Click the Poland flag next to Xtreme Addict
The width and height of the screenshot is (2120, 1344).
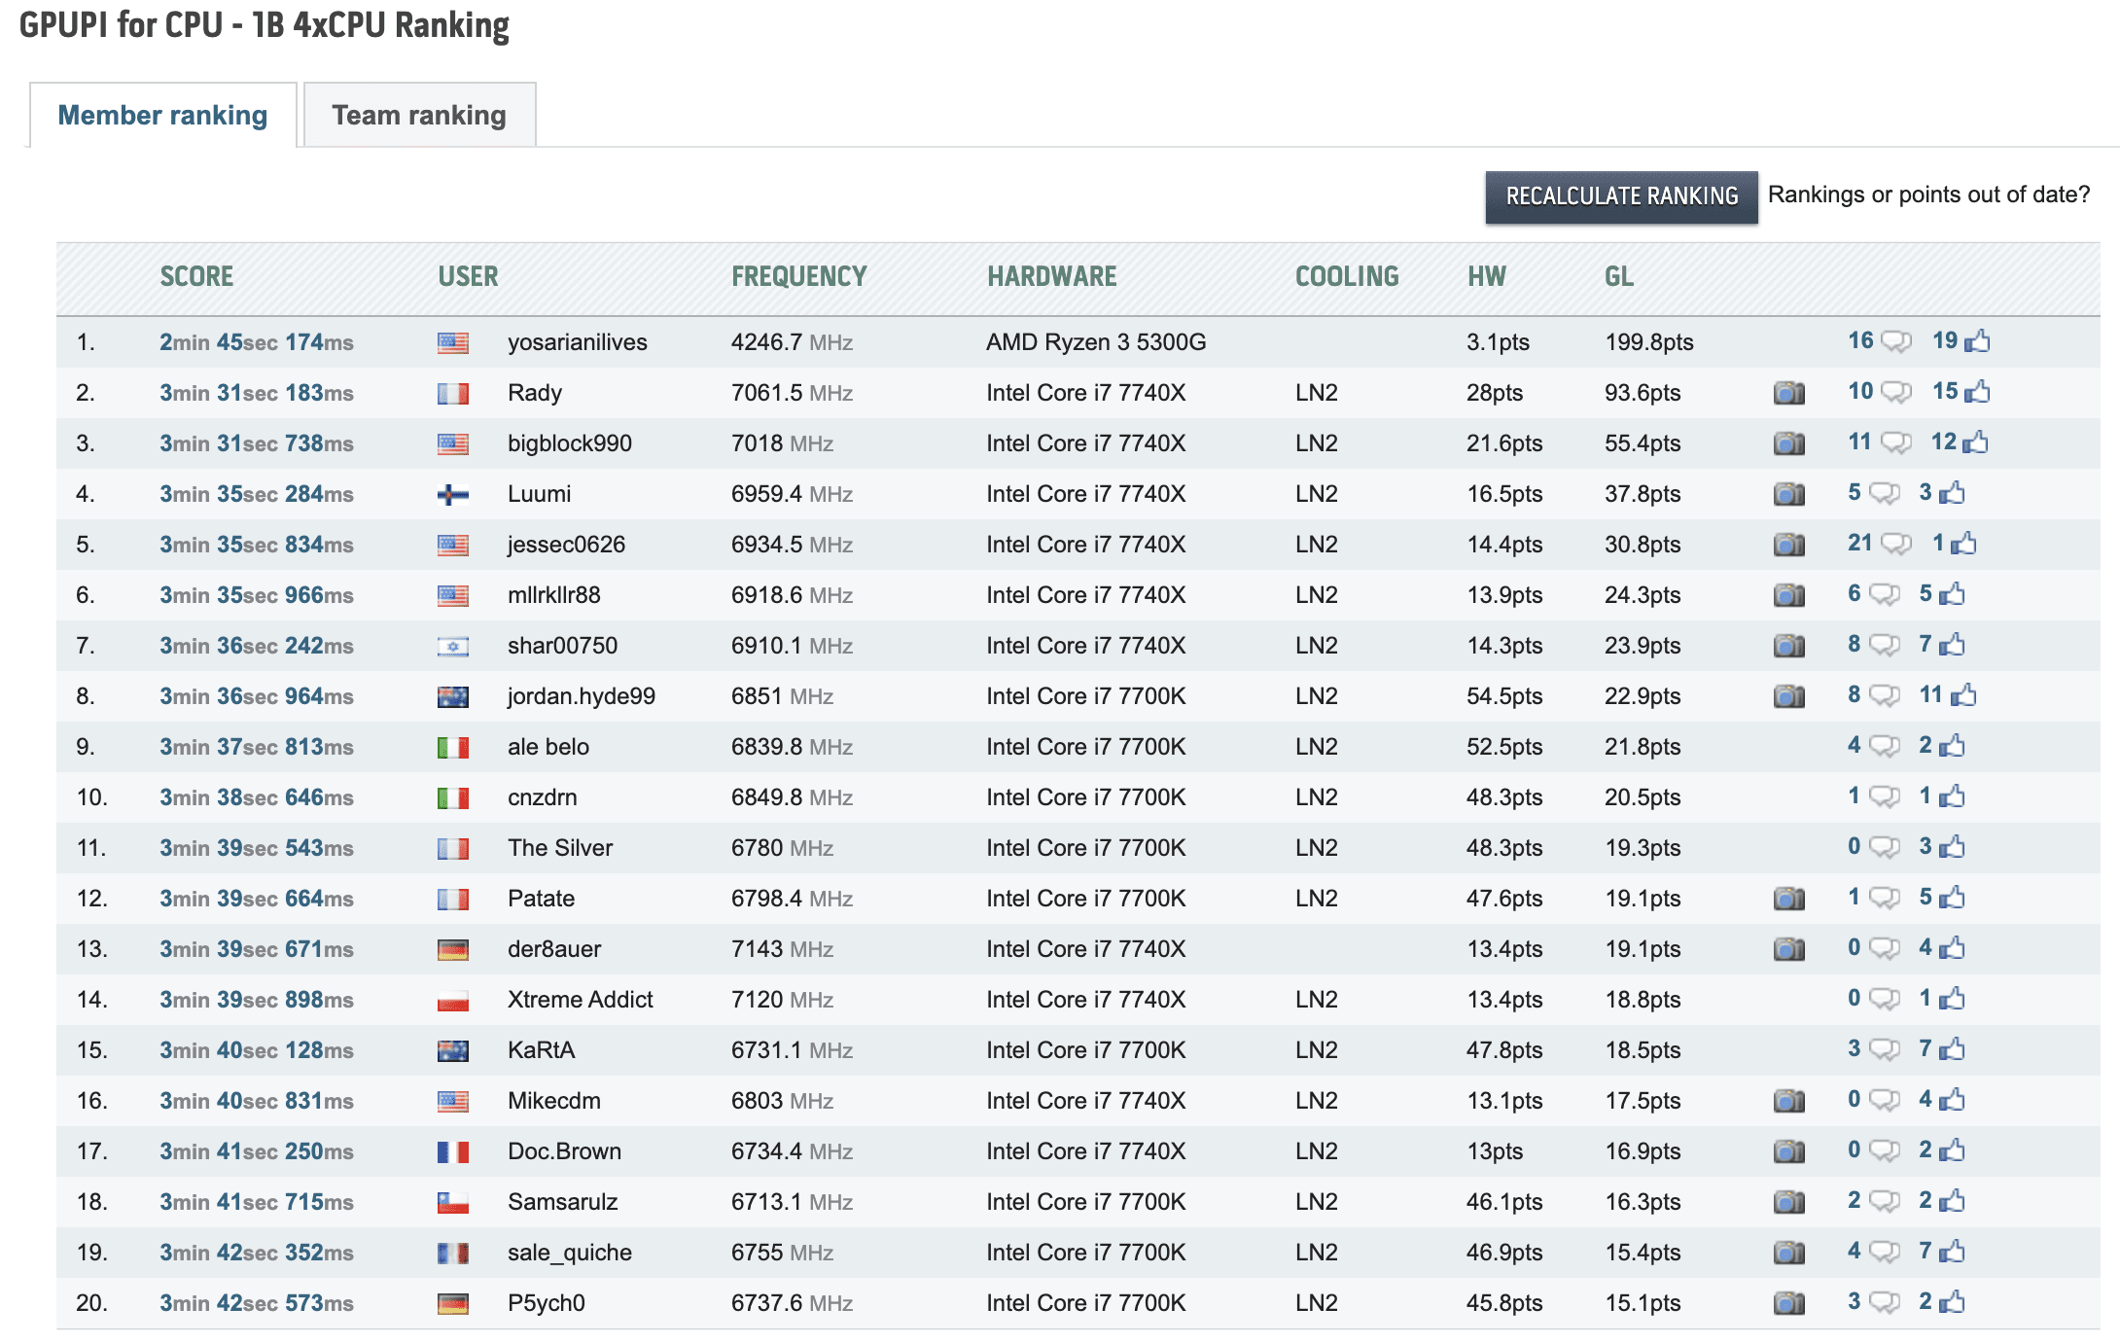click(453, 1000)
